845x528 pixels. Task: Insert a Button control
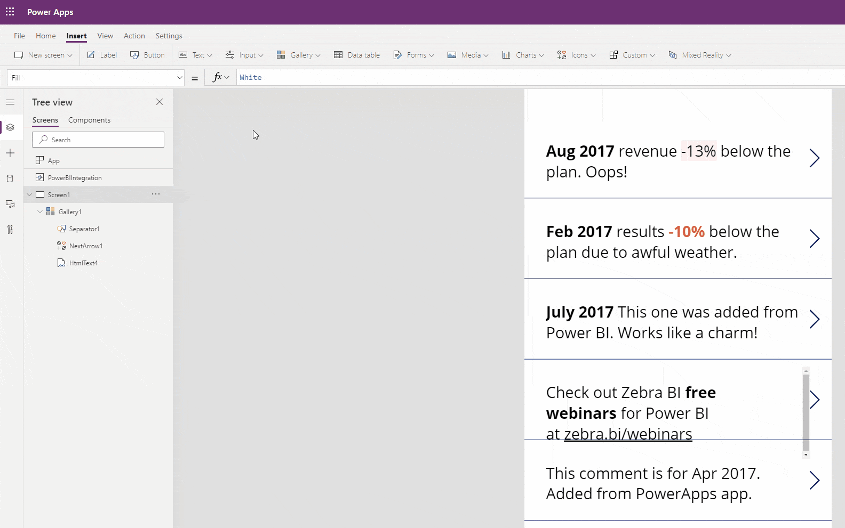click(x=147, y=55)
